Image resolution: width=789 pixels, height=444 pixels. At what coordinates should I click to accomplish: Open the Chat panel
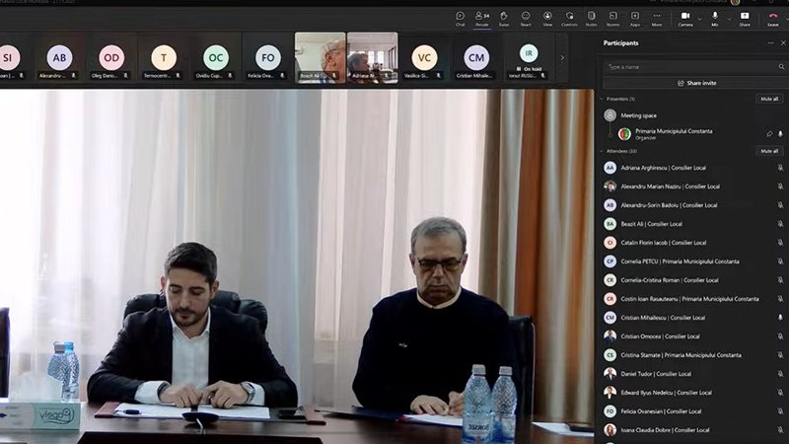click(460, 17)
